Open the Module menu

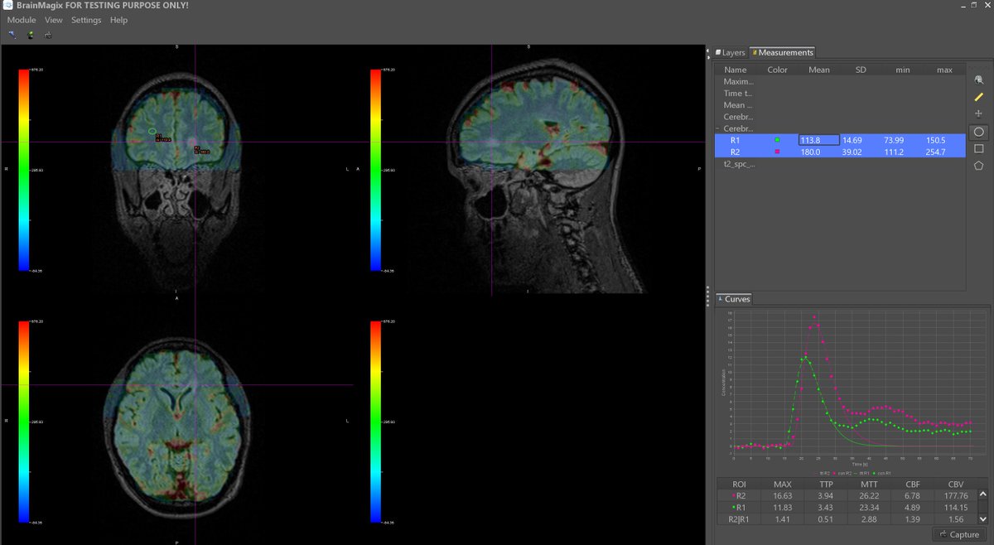(x=22, y=20)
